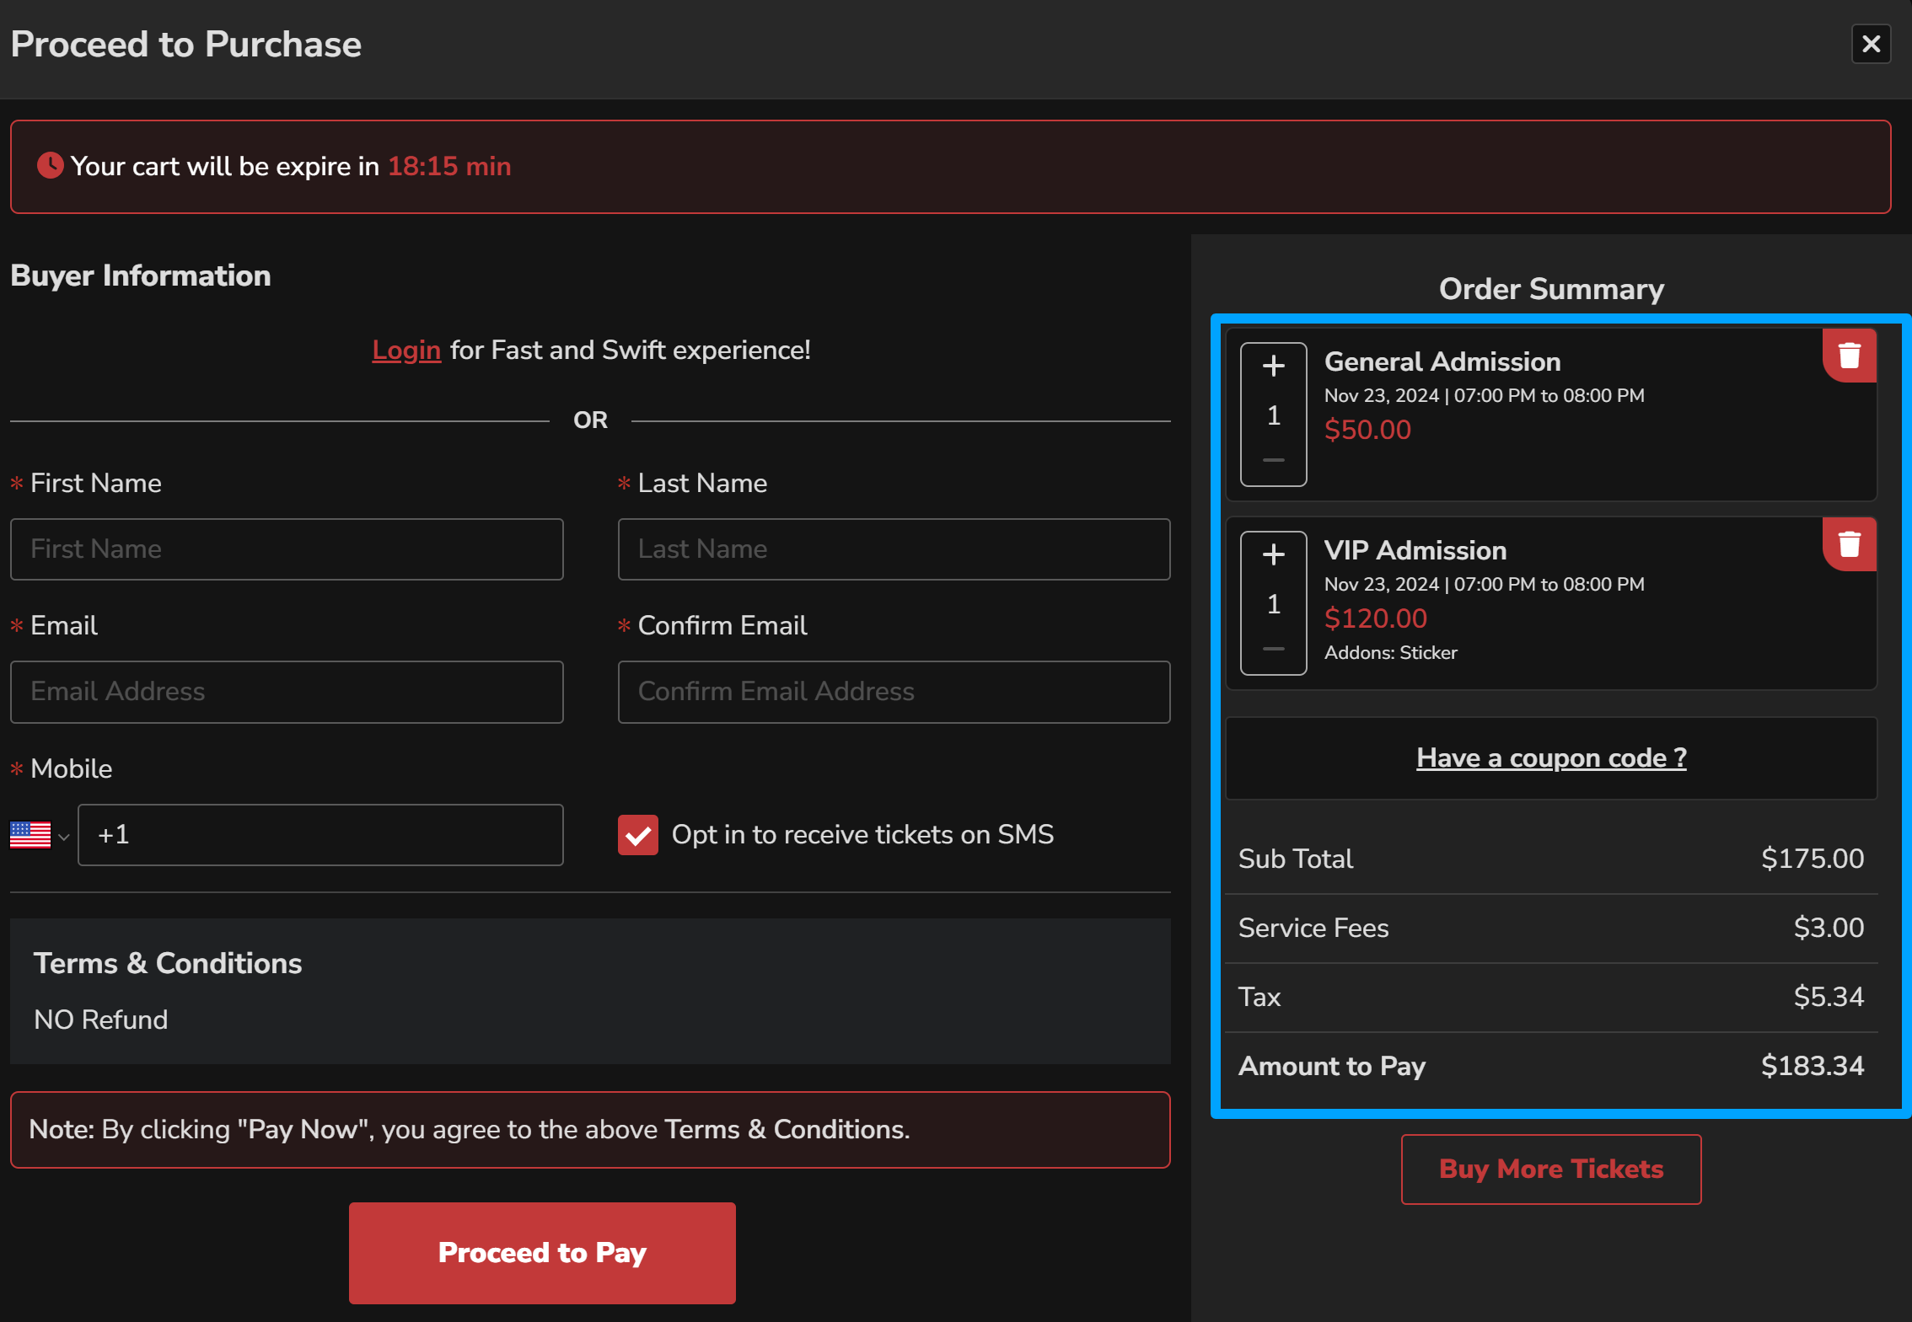Increase VIP Admission quantity with plus

pyautogui.click(x=1273, y=554)
